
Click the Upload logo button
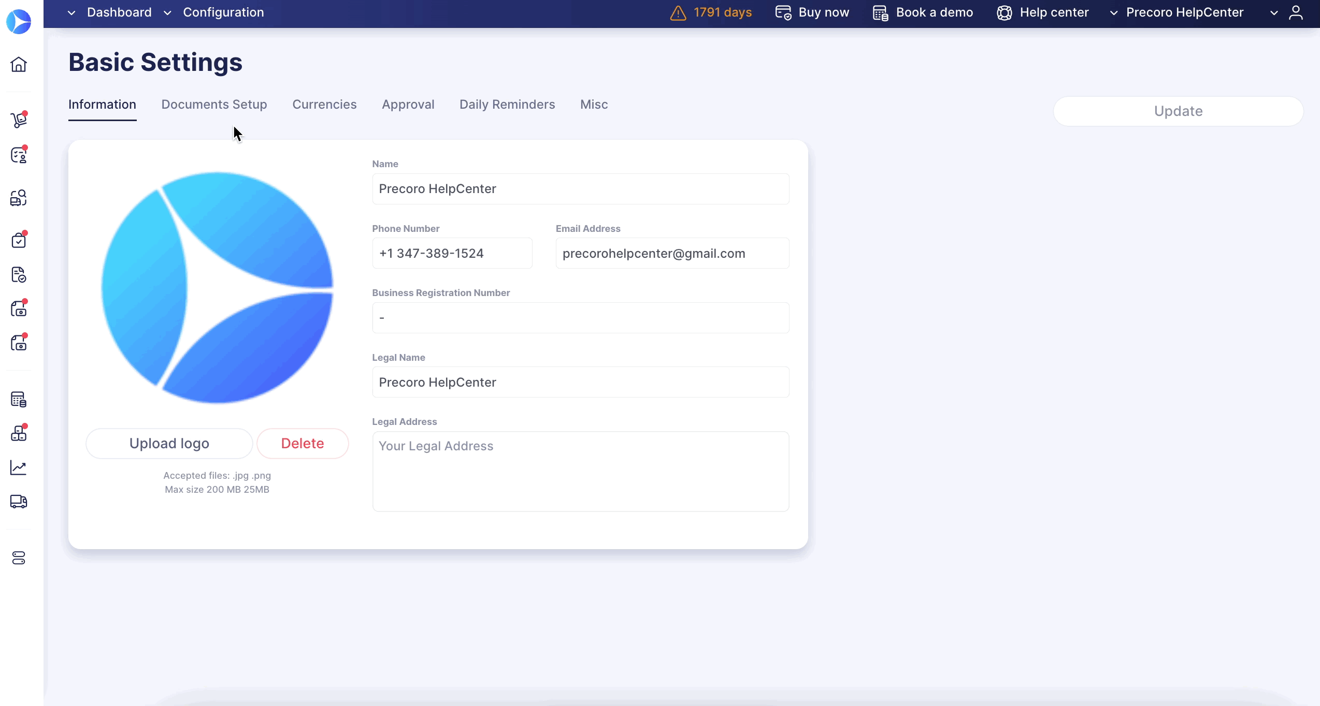169,444
